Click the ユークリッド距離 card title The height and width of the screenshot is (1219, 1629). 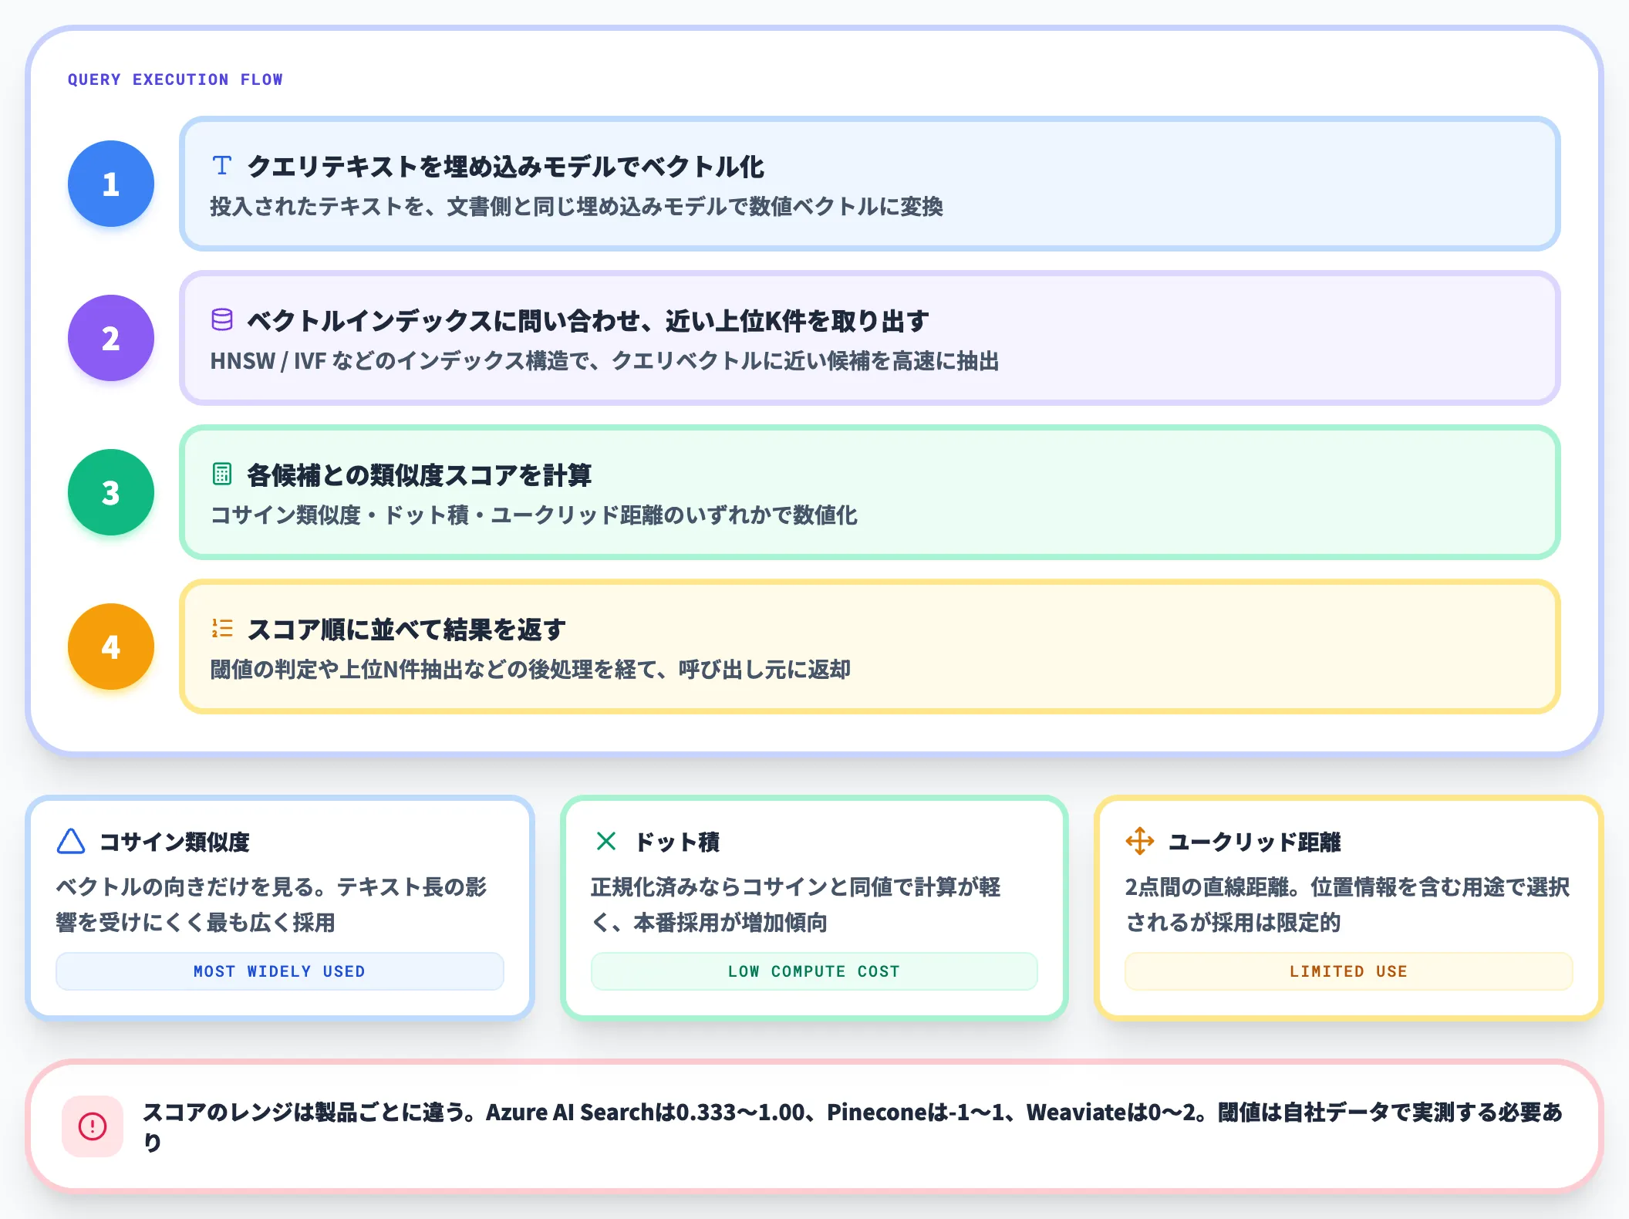coord(1255,842)
